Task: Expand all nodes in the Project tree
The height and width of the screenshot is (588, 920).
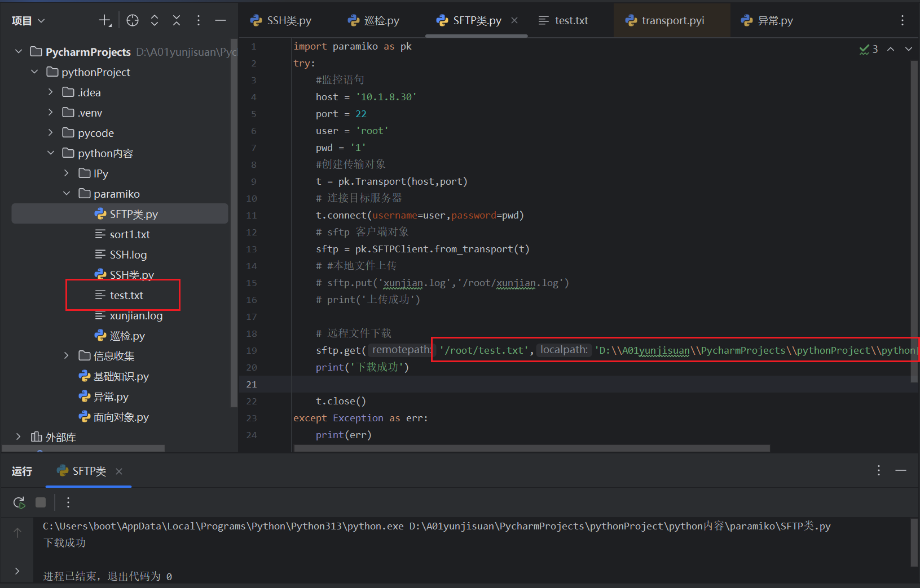Action: (155, 20)
